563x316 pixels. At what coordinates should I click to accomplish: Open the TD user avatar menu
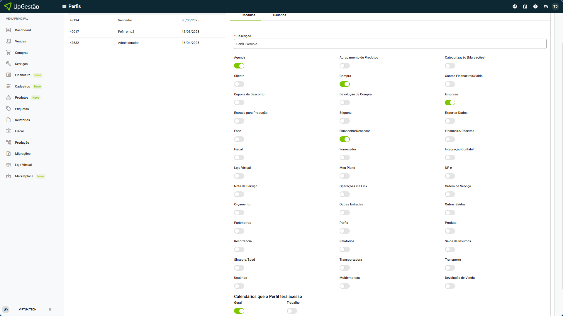[x=555, y=6]
